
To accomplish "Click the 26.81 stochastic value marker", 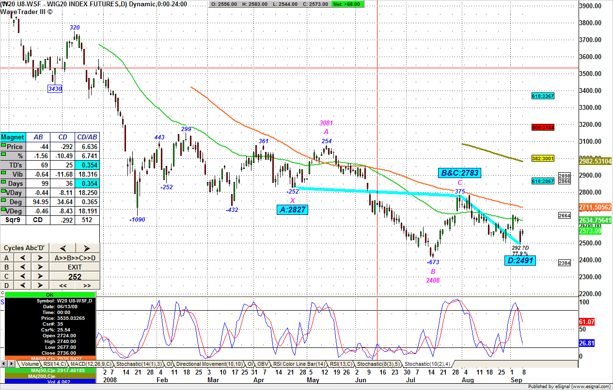I will (x=586, y=343).
